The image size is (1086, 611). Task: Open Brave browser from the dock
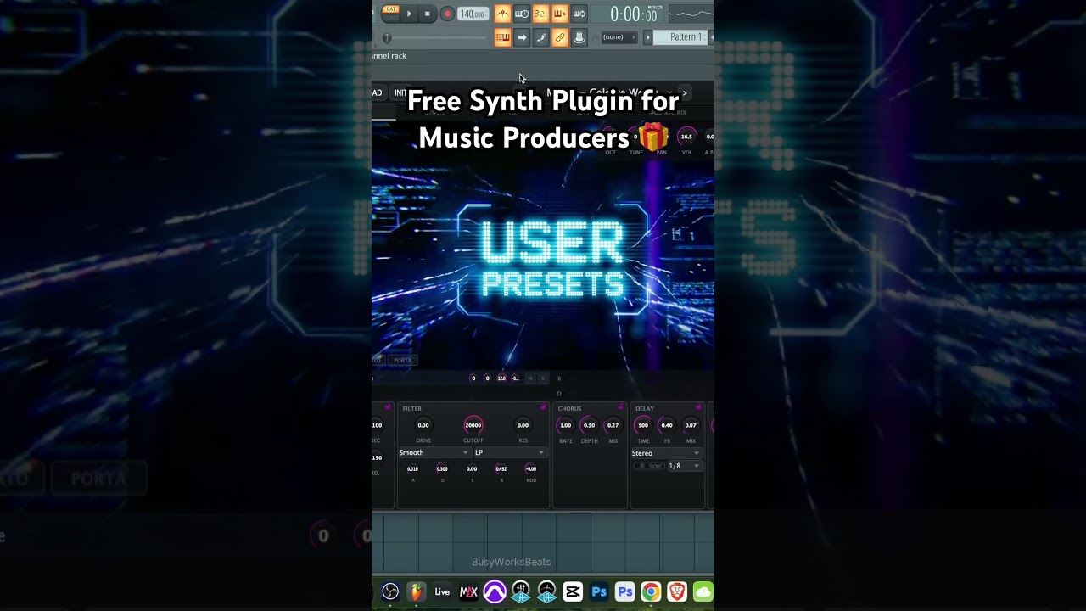click(677, 592)
